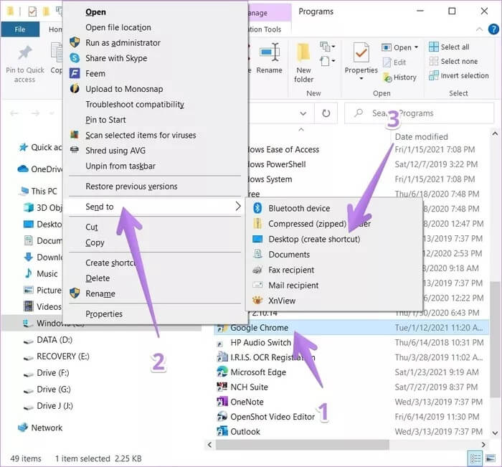Image resolution: width=502 pixels, height=467 pixels.
Task: Click the AVG shredder icon
Action: click(75, 150)
